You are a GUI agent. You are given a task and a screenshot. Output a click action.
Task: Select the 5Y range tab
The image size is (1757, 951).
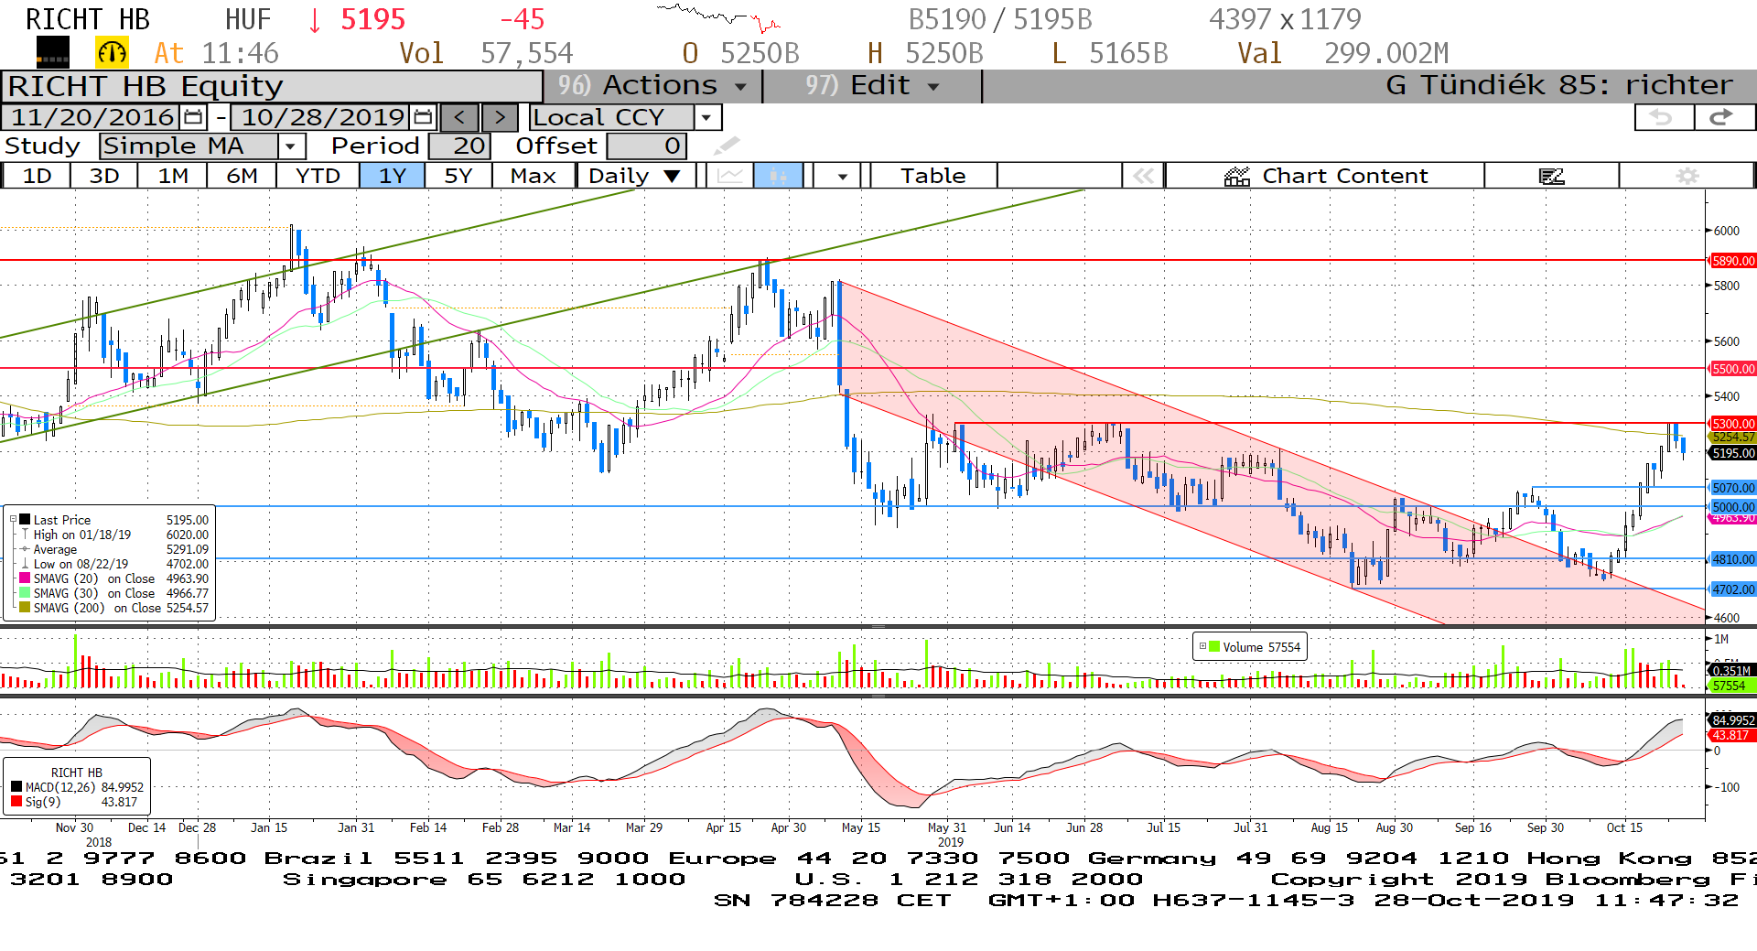(x=458, y=176)
